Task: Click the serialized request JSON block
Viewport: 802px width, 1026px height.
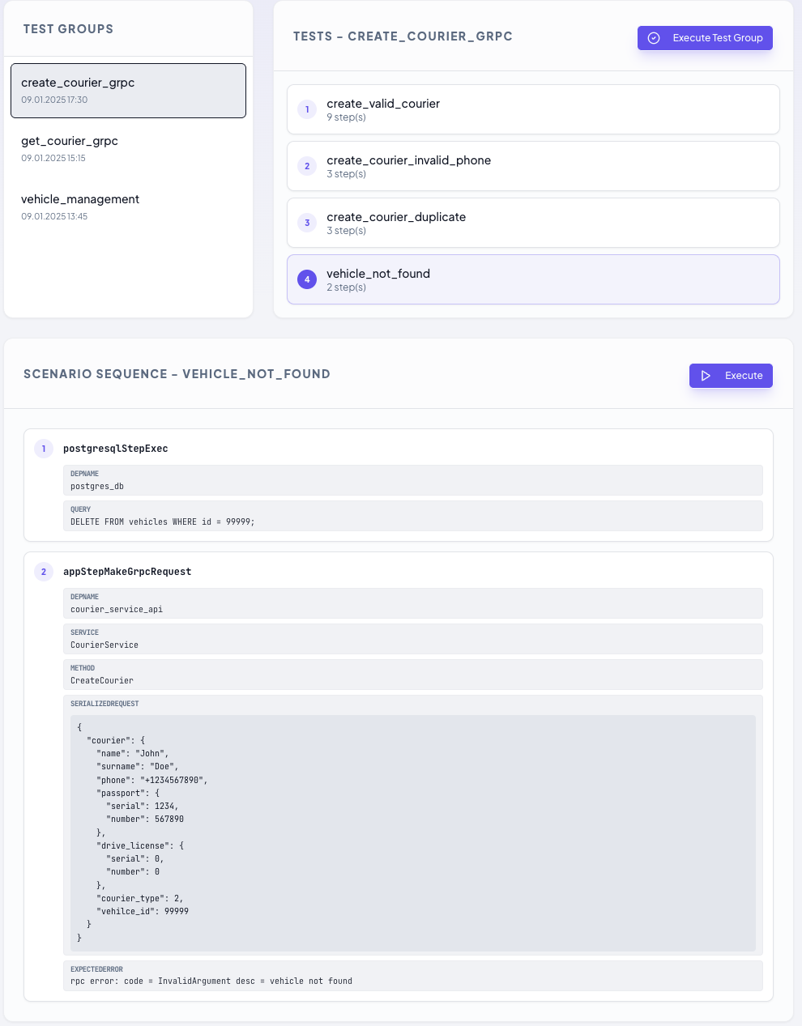Action: 413,832
